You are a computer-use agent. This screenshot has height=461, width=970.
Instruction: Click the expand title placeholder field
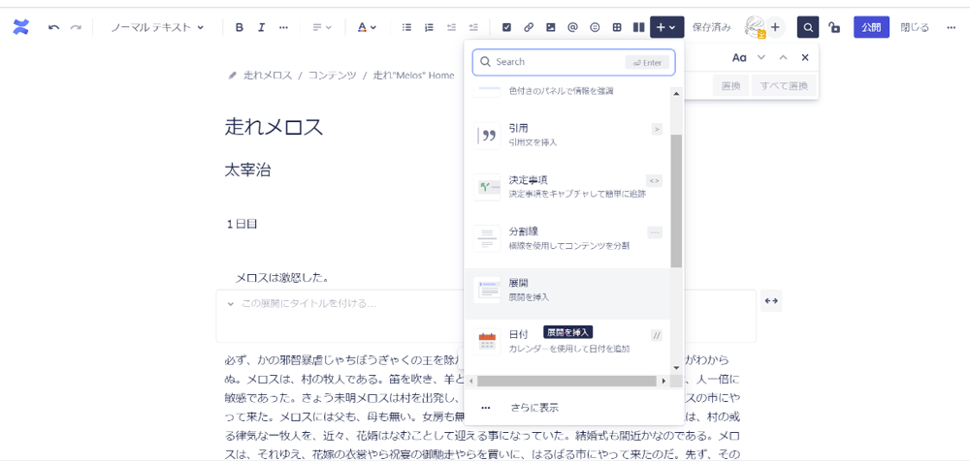308,304
